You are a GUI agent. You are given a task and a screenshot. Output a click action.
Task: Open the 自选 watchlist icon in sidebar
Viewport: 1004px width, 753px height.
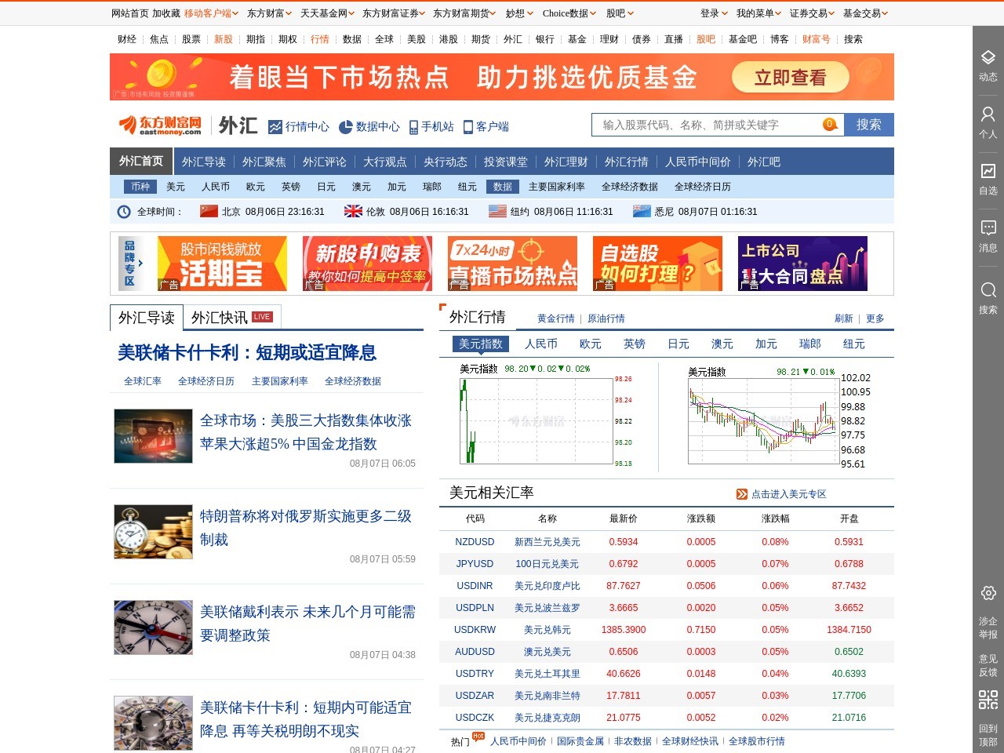(987, 171)
